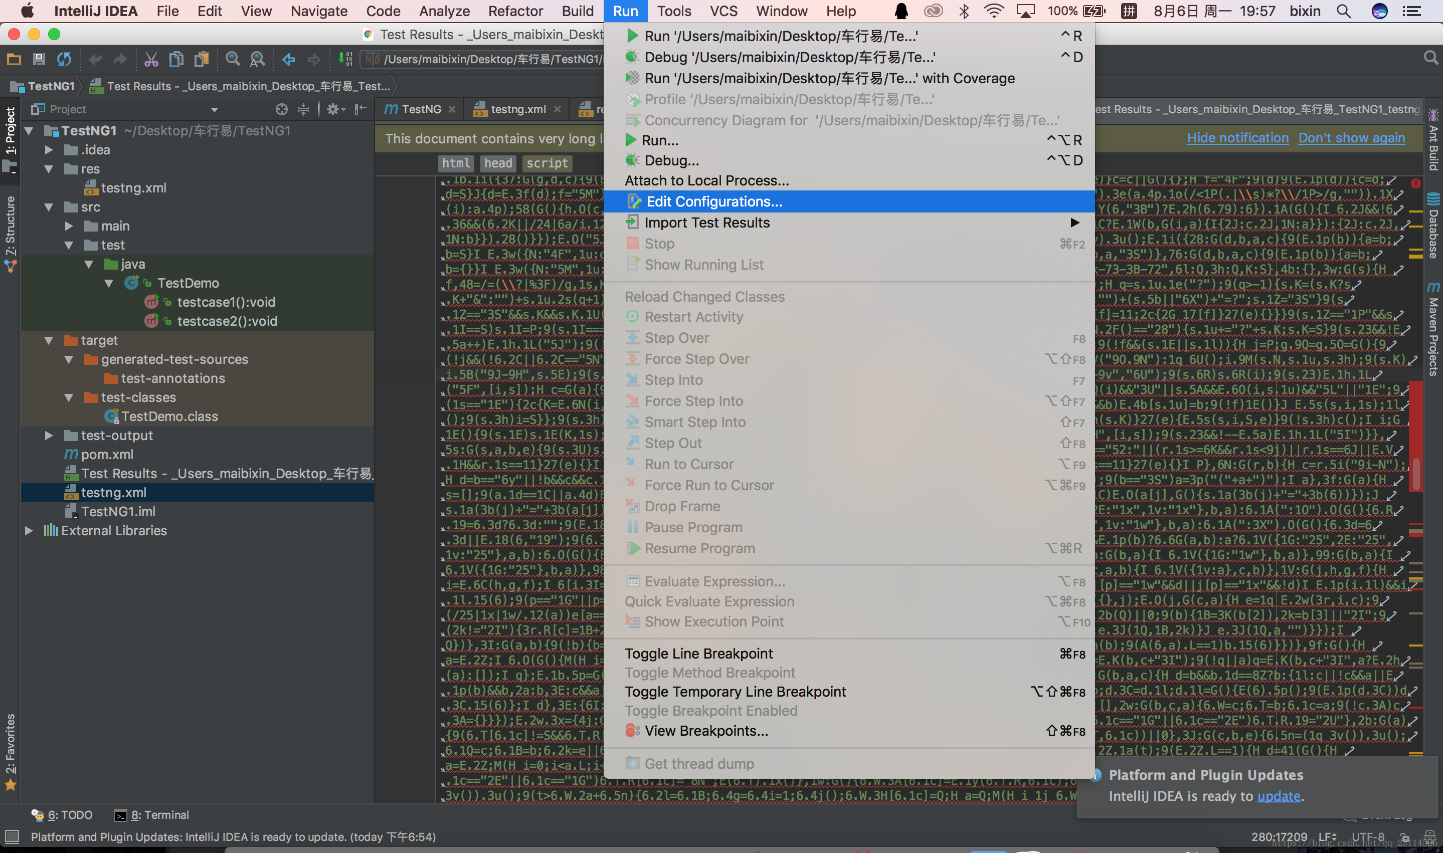
Task: Toggle the 2: Favorites tool window
Action: [x=11, y=751]
